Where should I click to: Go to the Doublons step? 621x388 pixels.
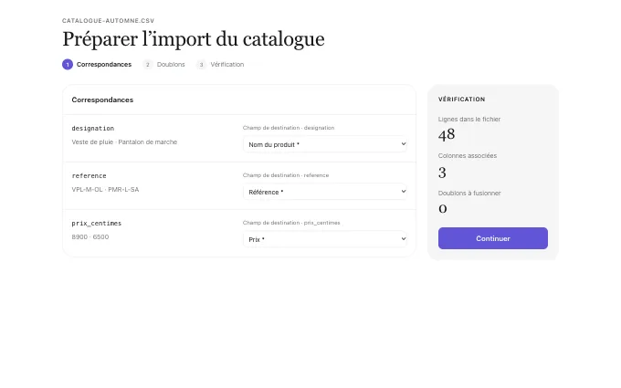pyautogui.click(x=163, y=64)
